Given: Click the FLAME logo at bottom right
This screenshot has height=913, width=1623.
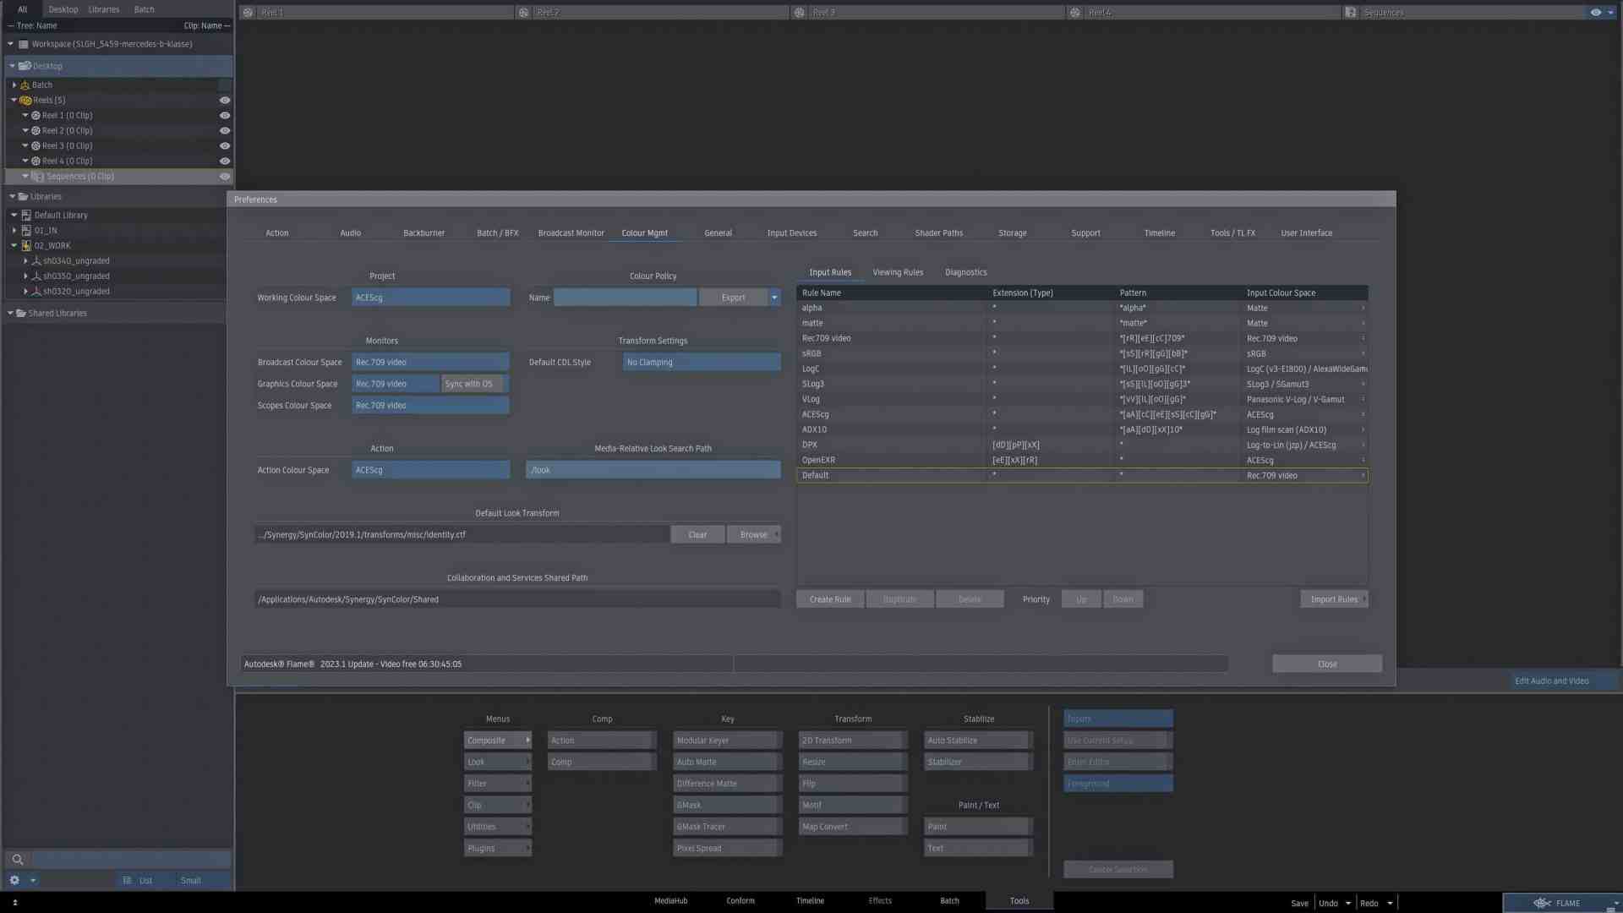Looking at the screenshot, I should point(1544,903).
